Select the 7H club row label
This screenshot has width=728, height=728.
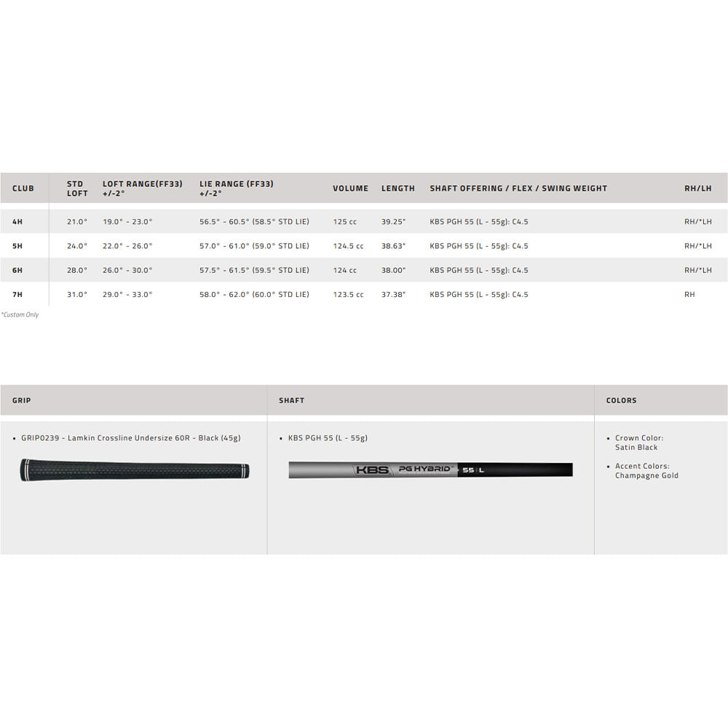pos(17,294)
